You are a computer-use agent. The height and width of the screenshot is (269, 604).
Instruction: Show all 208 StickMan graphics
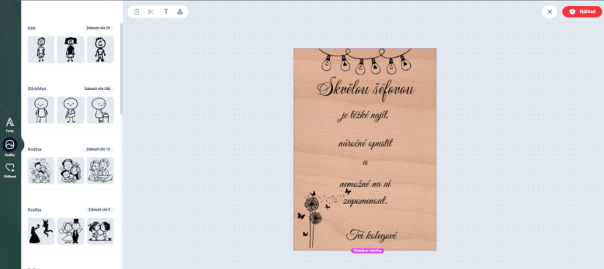[97, 88]
